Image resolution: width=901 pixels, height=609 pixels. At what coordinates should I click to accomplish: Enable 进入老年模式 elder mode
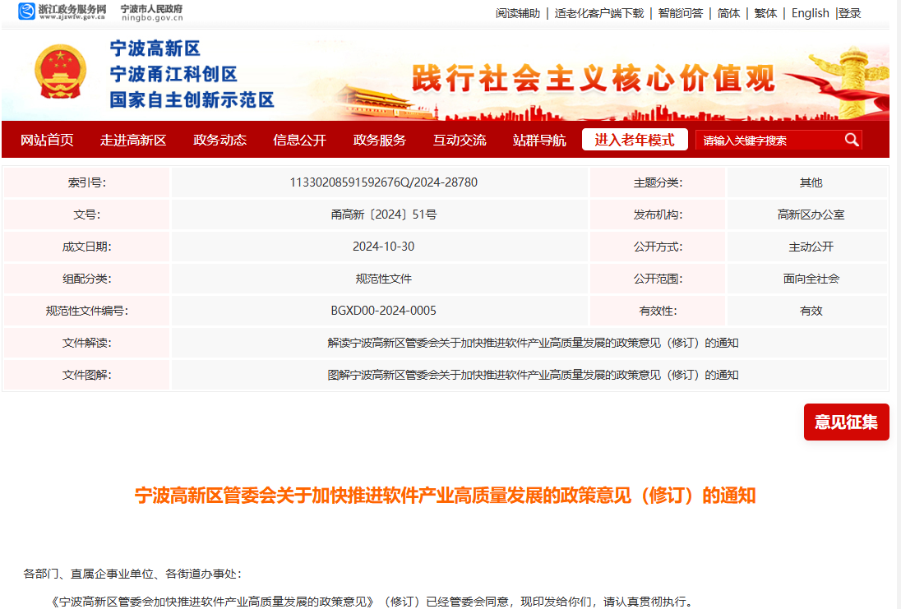coord(634,139)
